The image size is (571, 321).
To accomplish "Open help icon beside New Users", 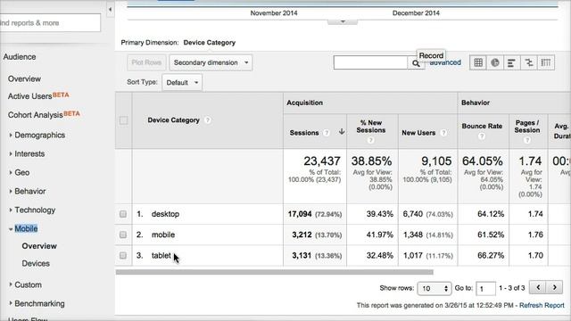I will (443, 133).
